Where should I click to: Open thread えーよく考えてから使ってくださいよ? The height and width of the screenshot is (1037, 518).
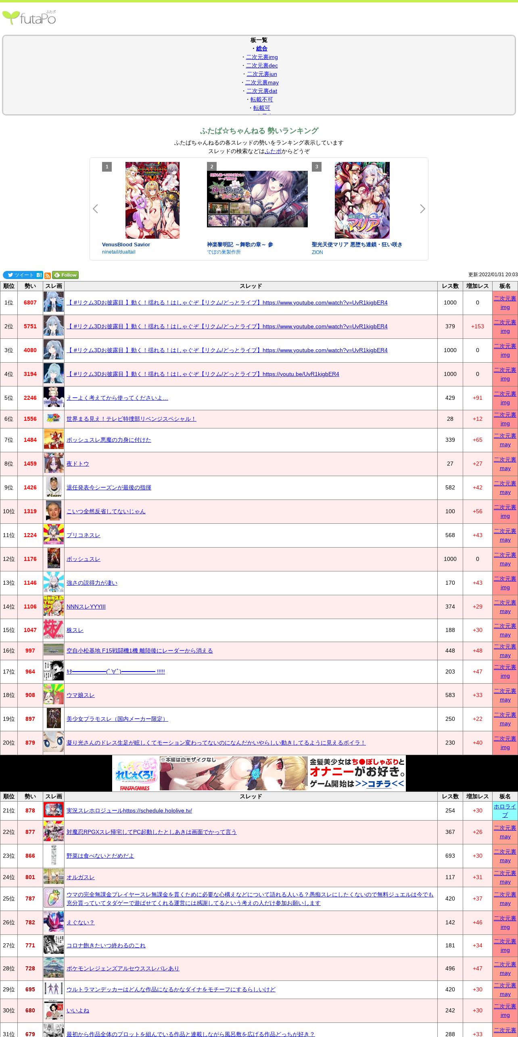click(117, 398)
